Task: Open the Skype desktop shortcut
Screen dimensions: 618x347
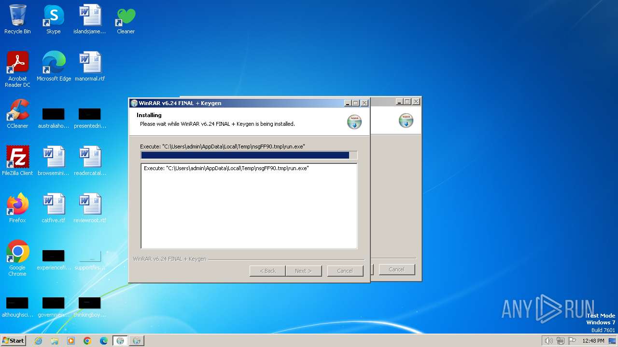Action: tap(54, 19)
